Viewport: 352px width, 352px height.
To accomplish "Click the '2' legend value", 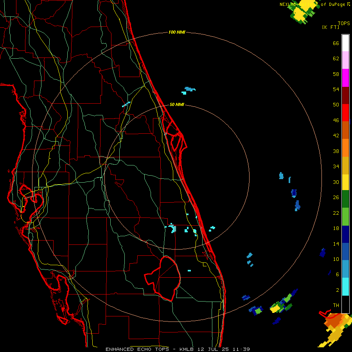I will click(x=338, y=290).
